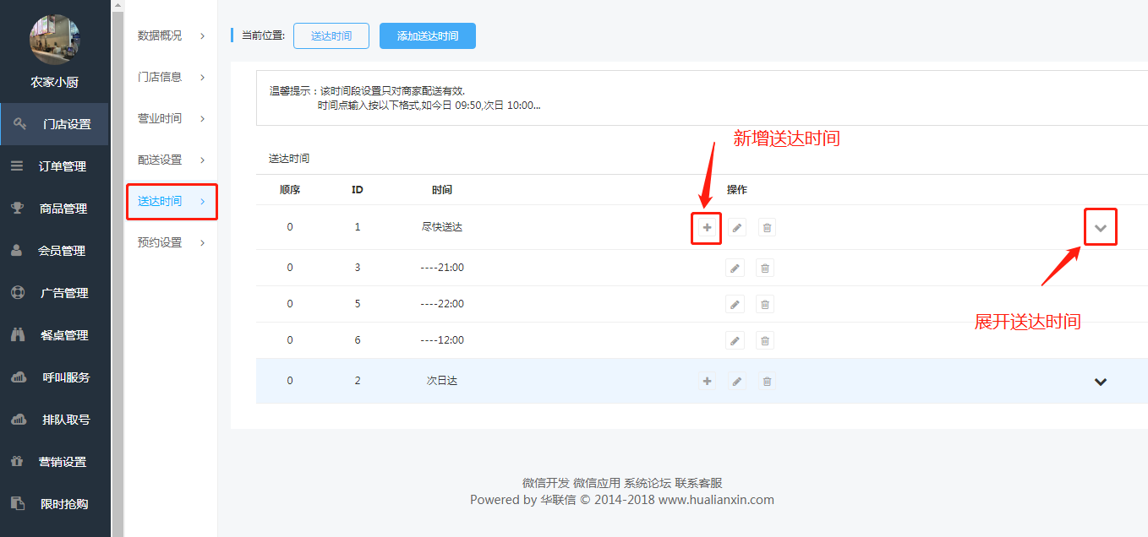The image size is (1148, 537).
Task: Delete the ----21:00 time row
Action: coord(765,268)
